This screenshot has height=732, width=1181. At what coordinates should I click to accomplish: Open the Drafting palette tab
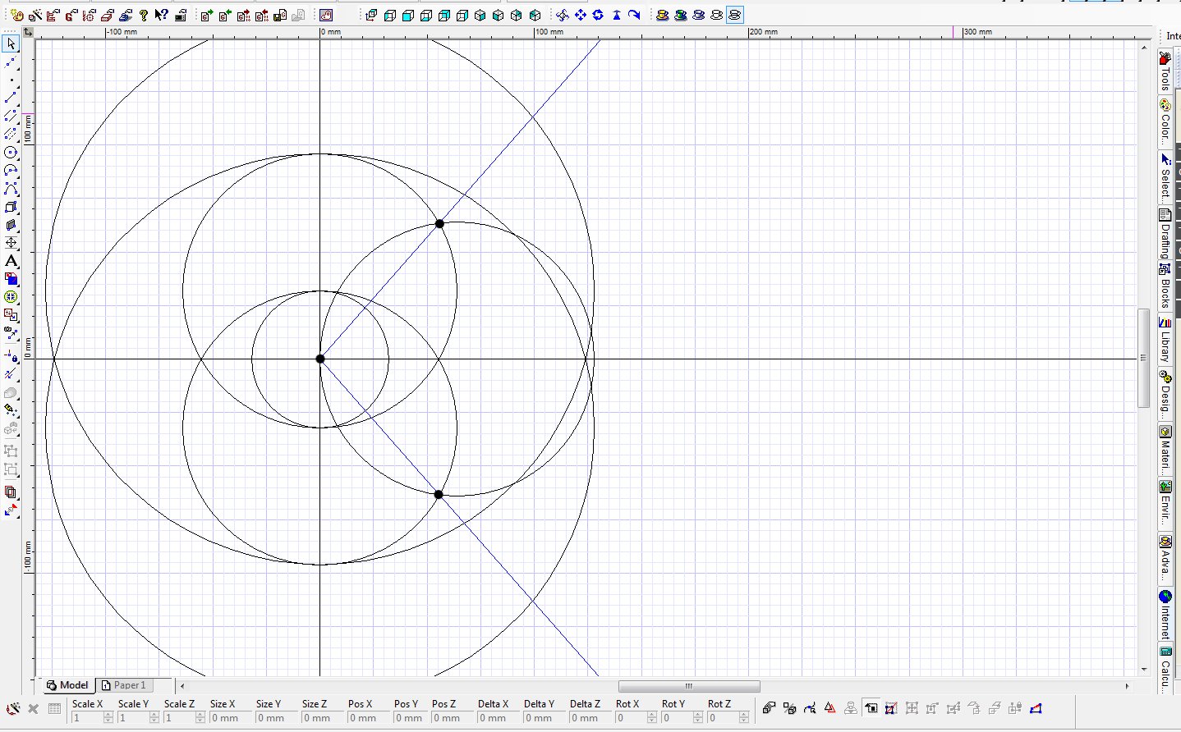(1165, 234)
